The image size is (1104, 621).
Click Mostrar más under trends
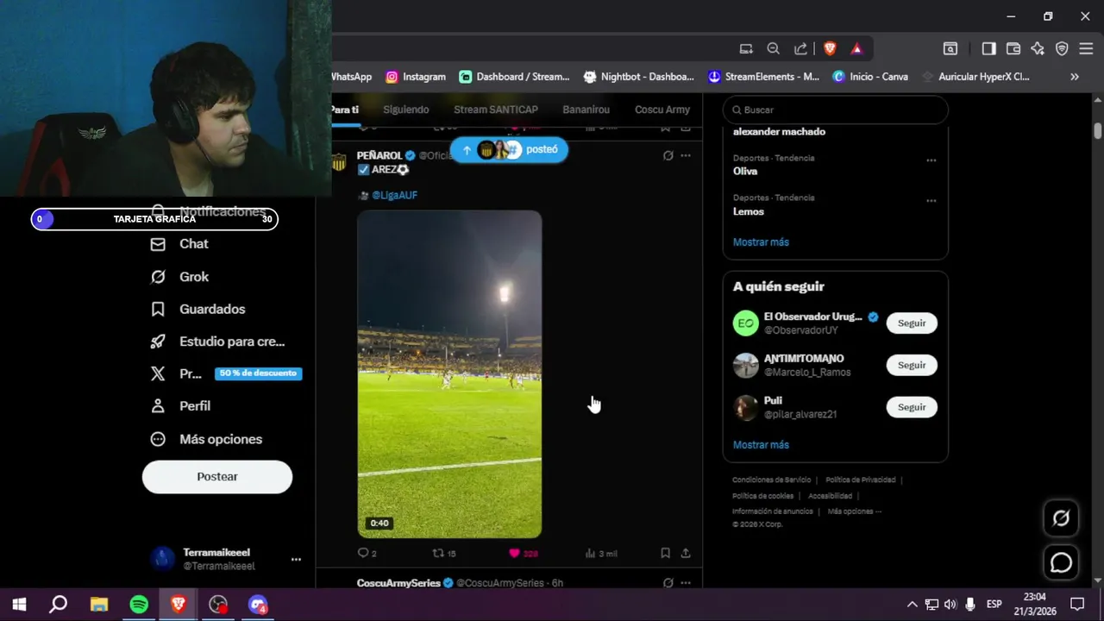[761, 242]
